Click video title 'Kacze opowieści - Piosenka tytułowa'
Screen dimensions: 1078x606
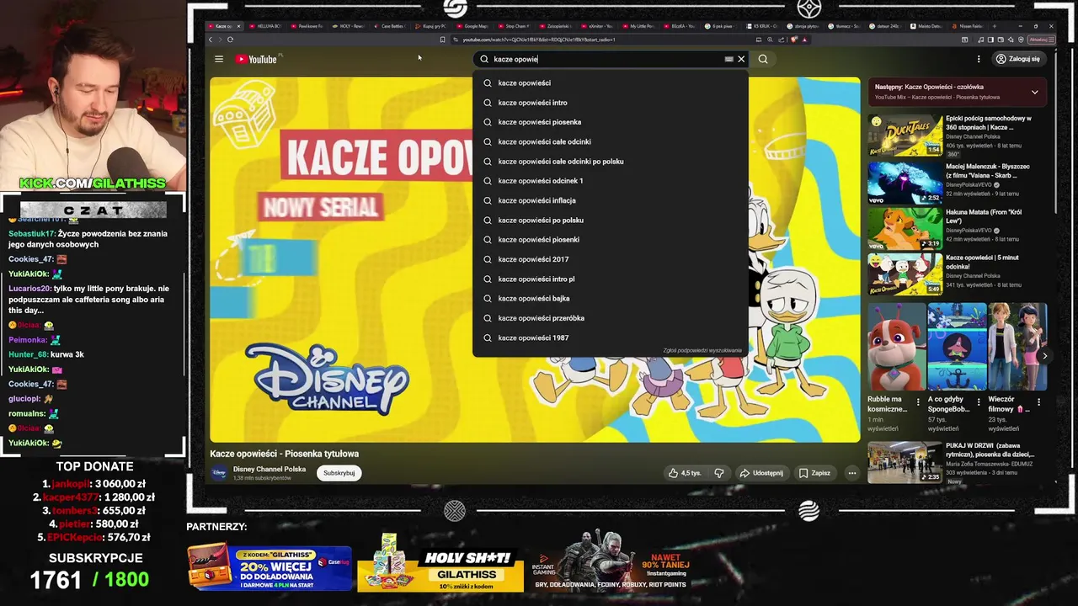click(284, 454)
